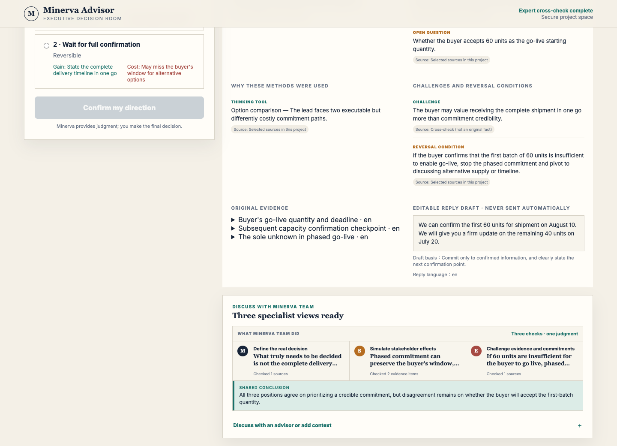Click Reply language : en text
Viewport: 617px width, 446px height.
[x=435, y=275]
